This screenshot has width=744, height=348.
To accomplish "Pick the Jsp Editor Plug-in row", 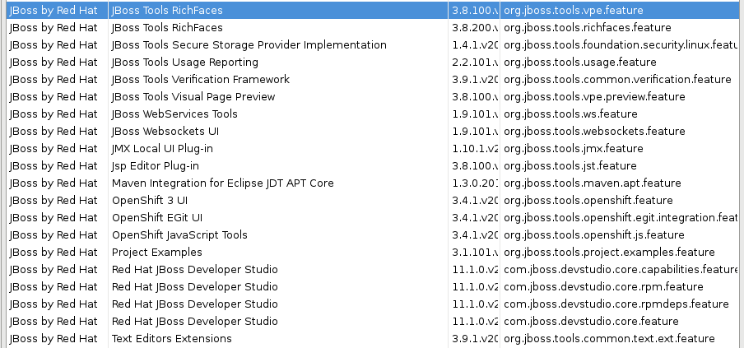I will tap(155, 166).
